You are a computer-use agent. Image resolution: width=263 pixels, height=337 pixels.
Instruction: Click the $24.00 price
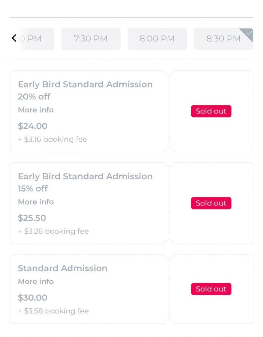33,126
